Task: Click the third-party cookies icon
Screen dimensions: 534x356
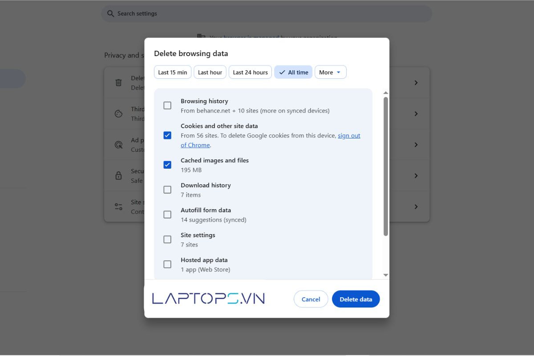Action: [x=118, y=114]
